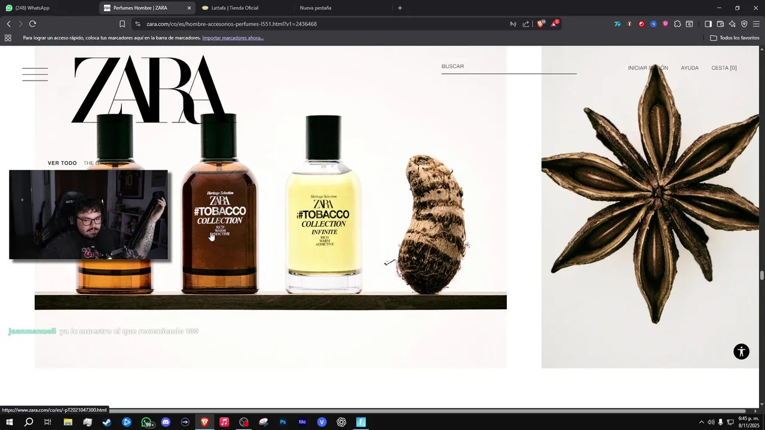The height and width of the screenshot is (430, 765).
Task: Go back with browser back arrow
Action: point(8,24)
